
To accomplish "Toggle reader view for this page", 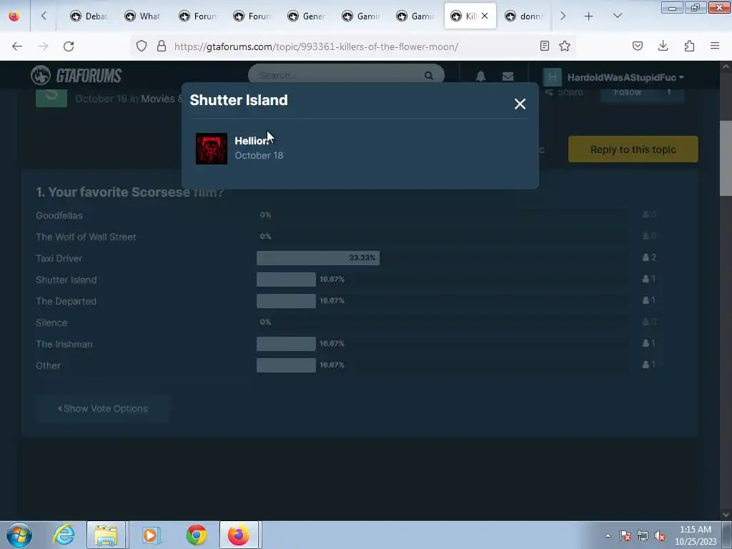I will point(544,46).
